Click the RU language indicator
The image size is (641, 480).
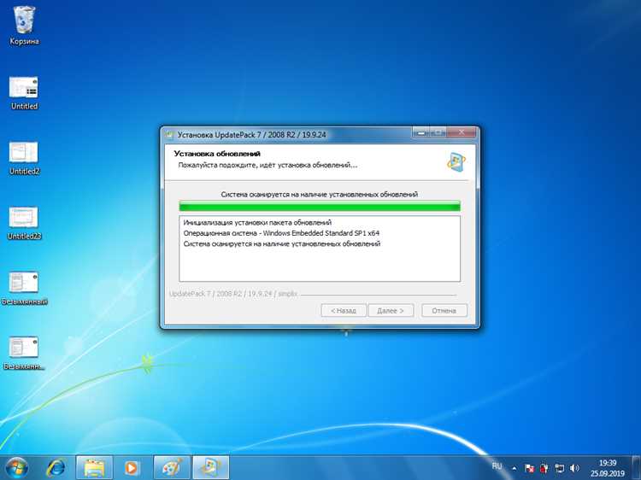(x=497, y=466)
